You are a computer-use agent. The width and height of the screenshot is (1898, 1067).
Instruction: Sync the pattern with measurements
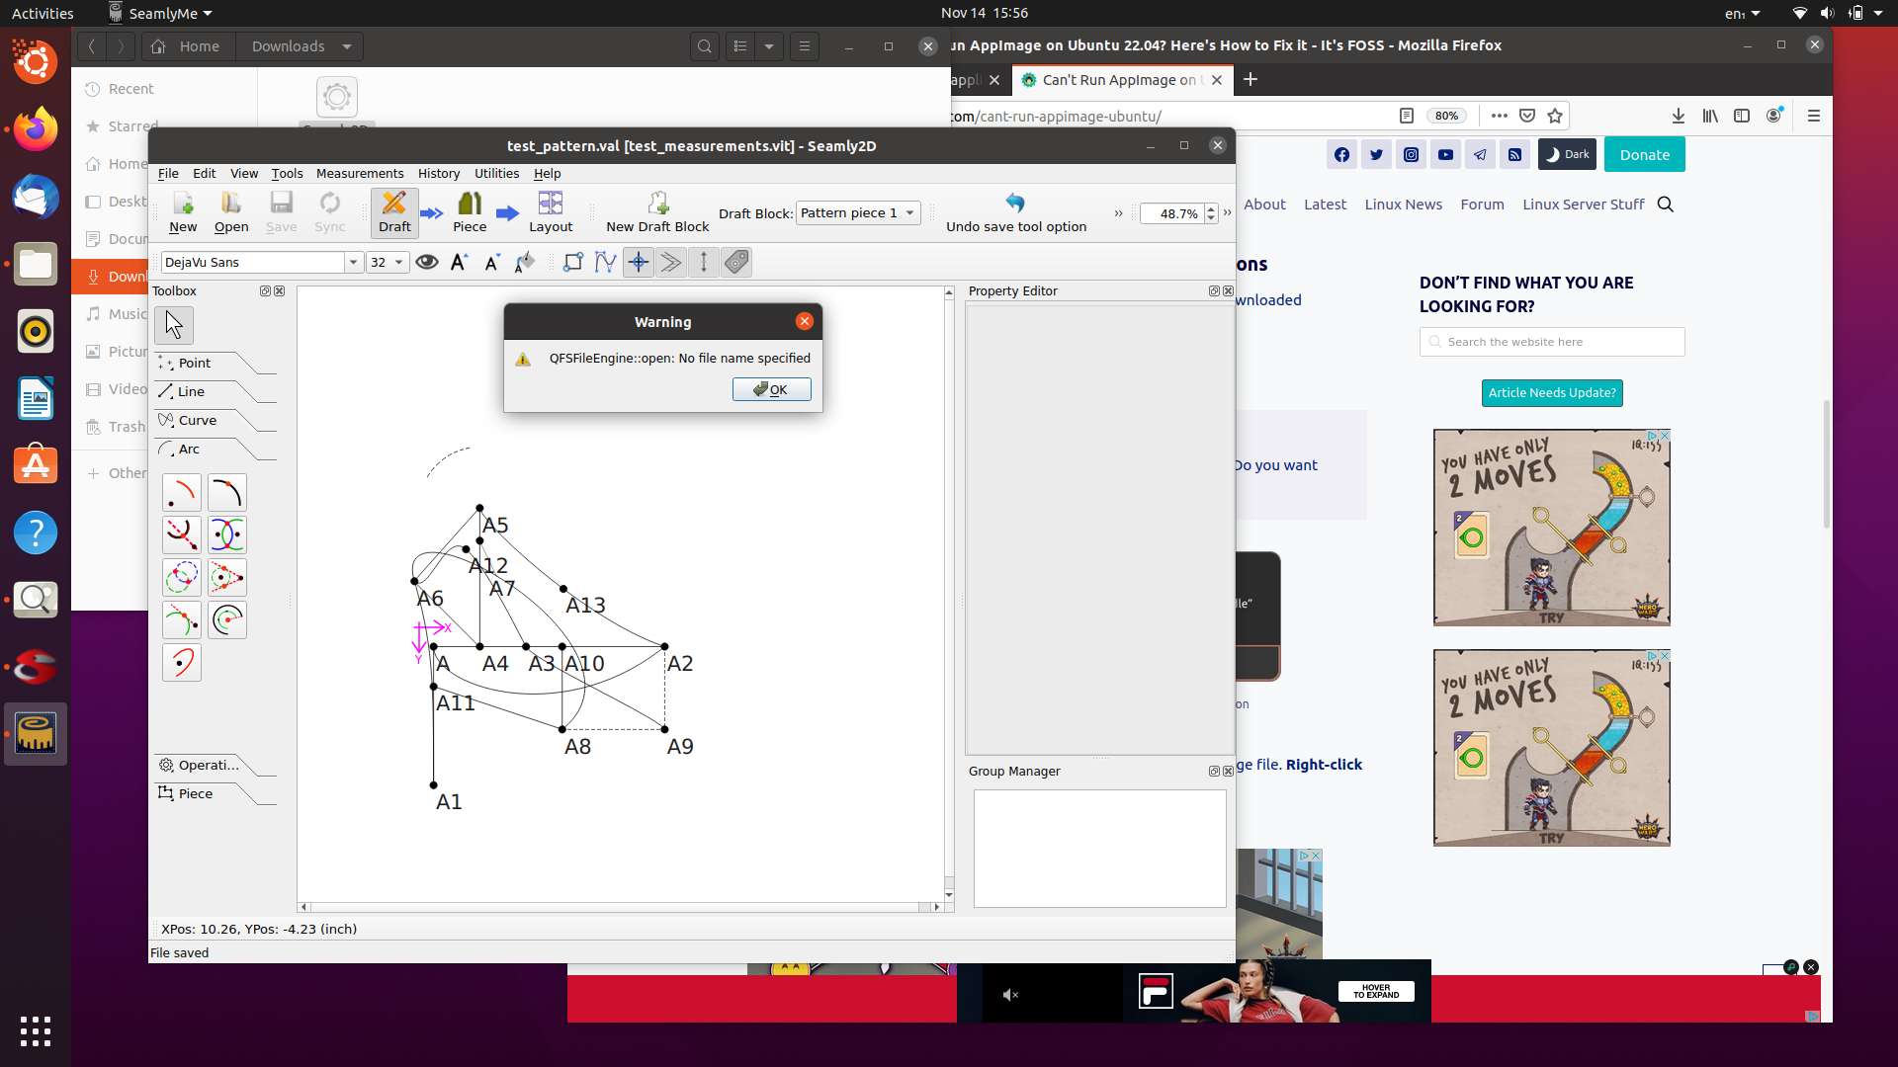tap(330, 211)
